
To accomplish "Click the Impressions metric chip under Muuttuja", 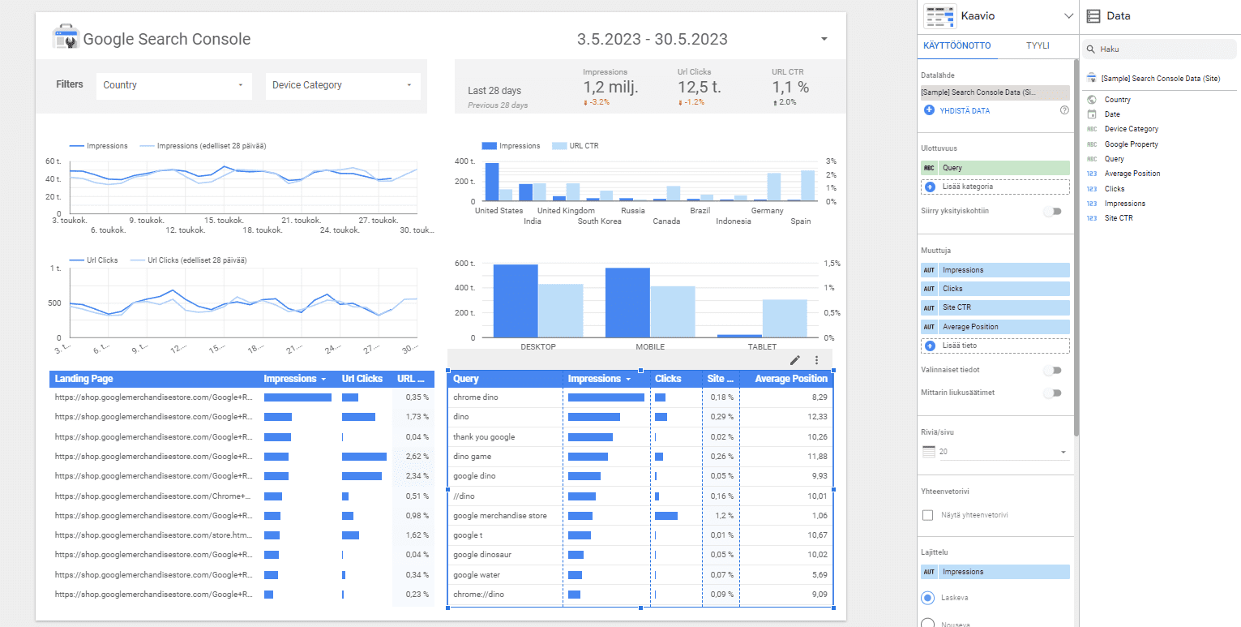I will [995, 270].
